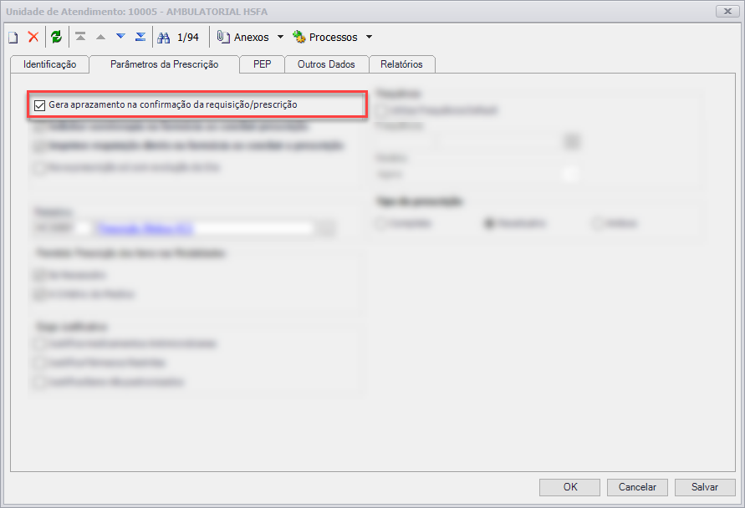Click the Processos toolbar label

[333, 37]
